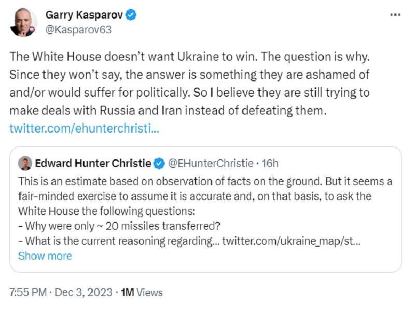
Task: Click the small badge on Kasparov's avatar corner
Action: pyautogui.click(x=33, y=29)
